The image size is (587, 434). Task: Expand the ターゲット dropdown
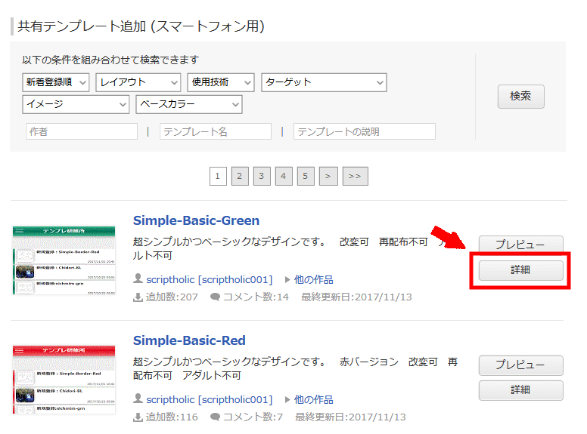[x=324, y=82]
